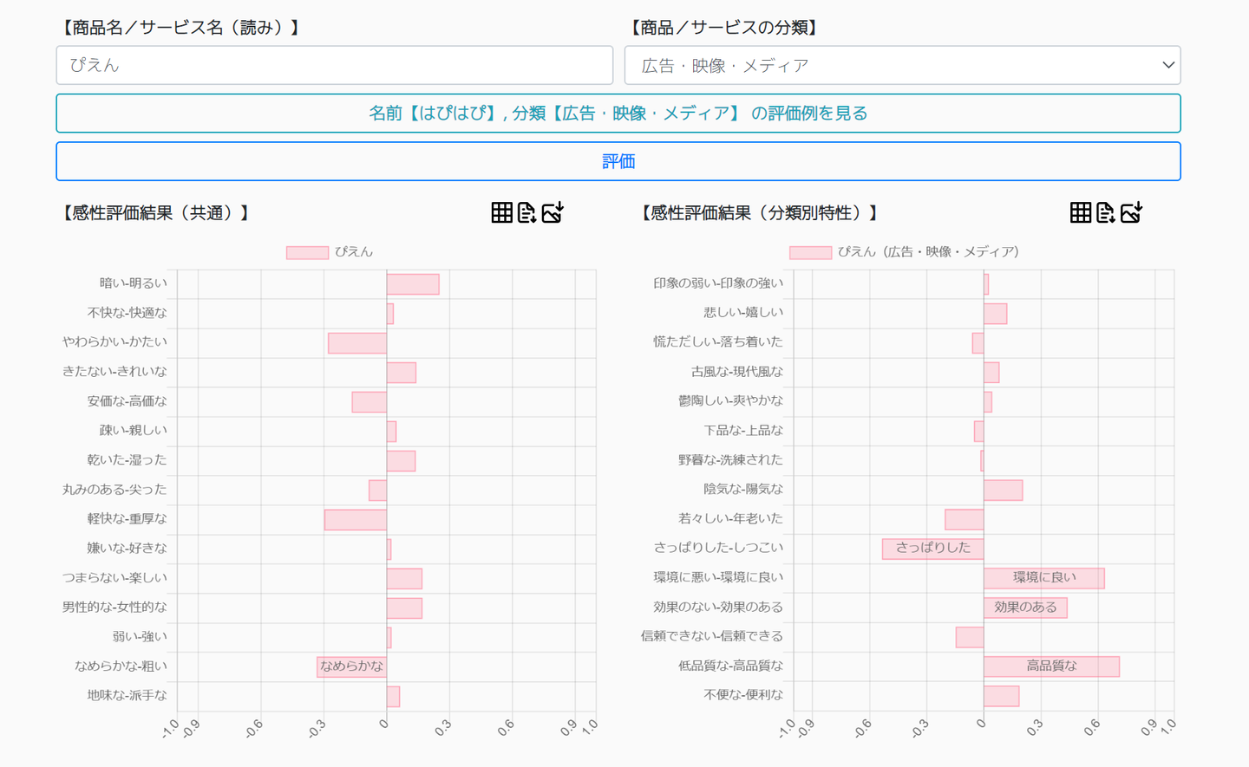Select the 環境に良い bar
The height and width of the screenshot is (767, 1249).
(1043, 578)
